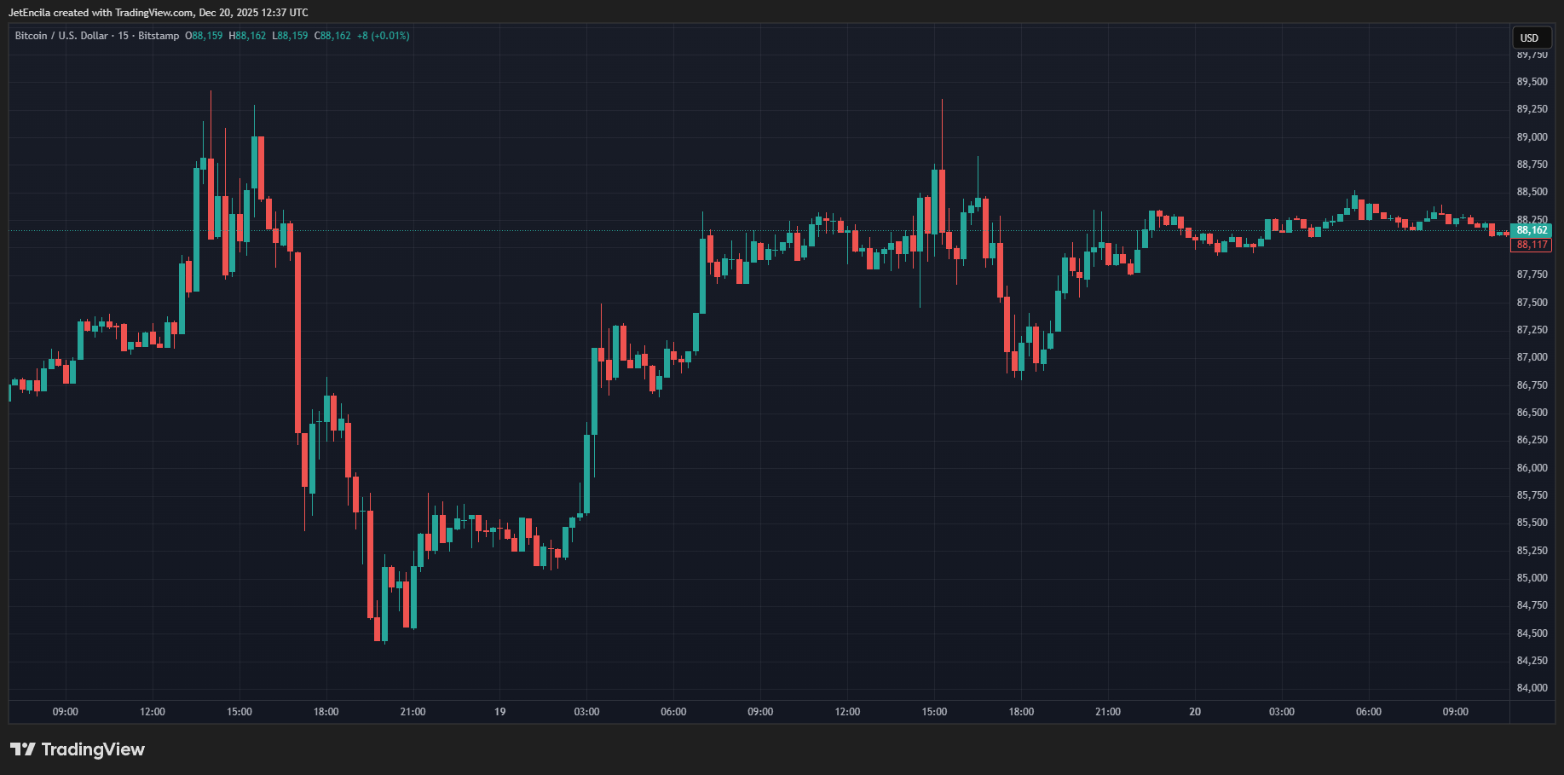
Task: Click the 15 interval value in legend
Action: [124, 36]
